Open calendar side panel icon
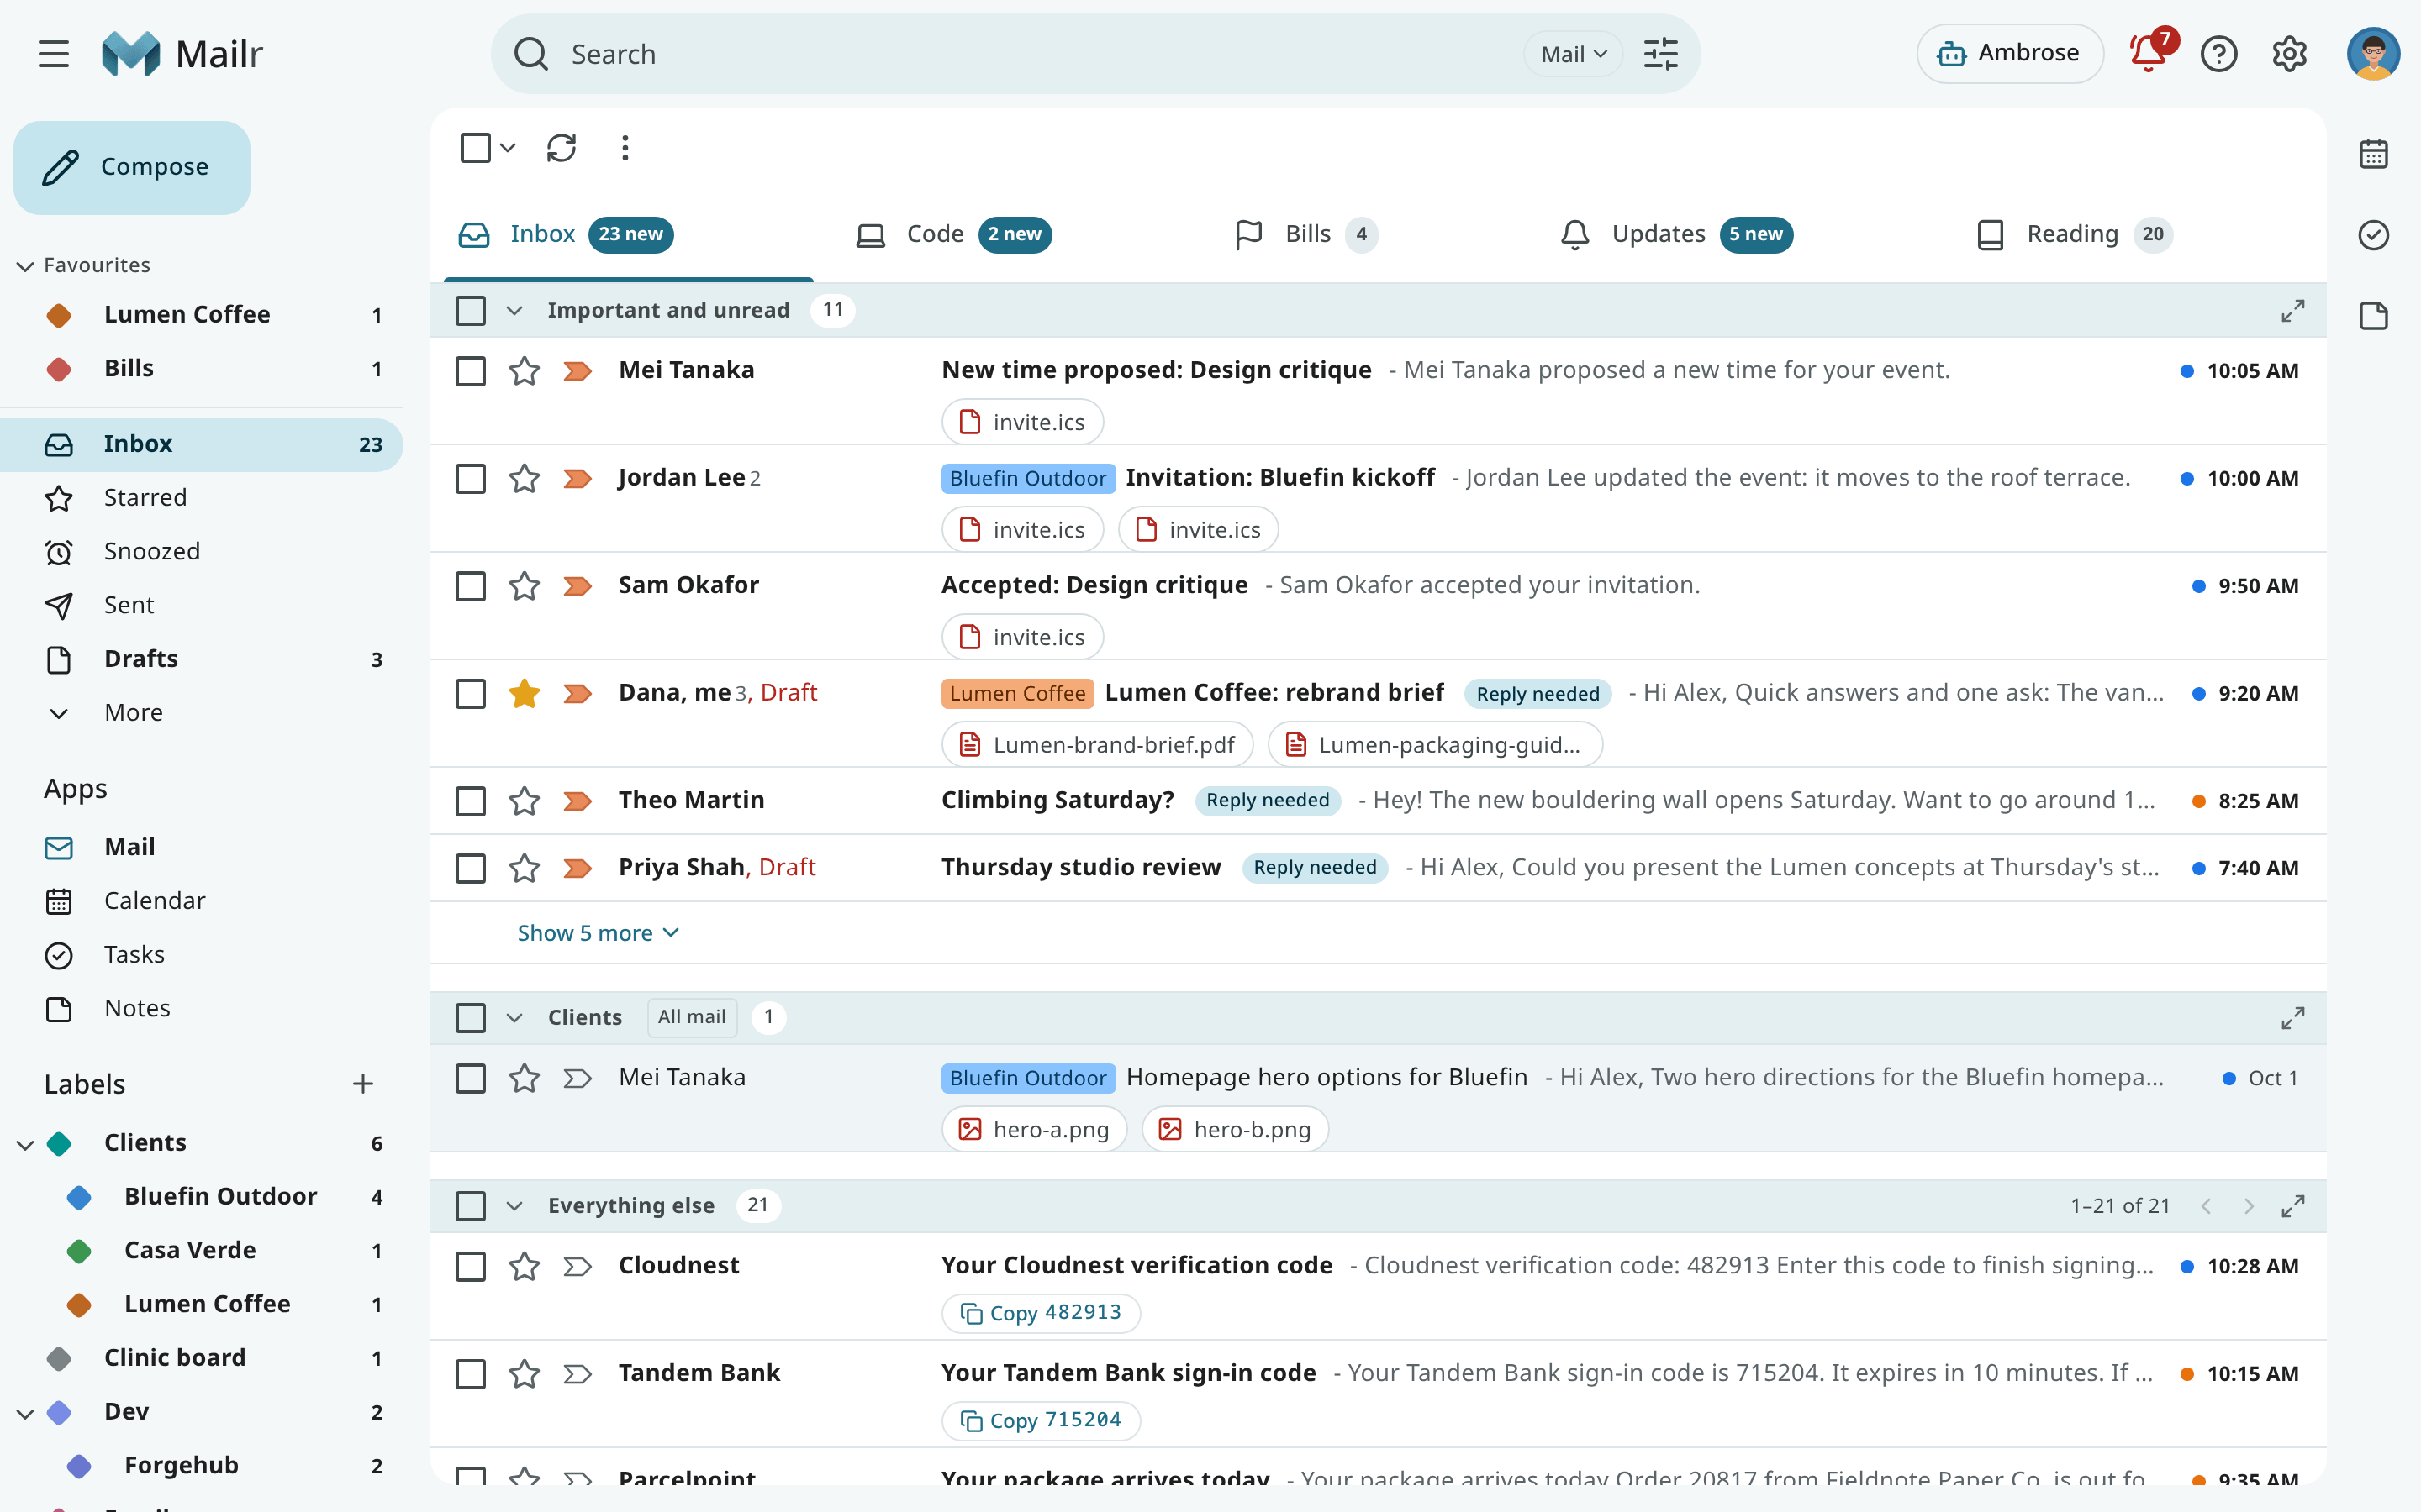This screenshot has height=1512, width=2421. [2373, 154]
